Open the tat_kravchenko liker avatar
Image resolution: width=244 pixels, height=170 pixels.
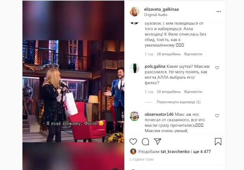133,151
